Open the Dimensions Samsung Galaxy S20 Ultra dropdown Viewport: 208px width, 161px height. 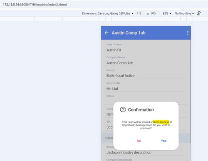tap(108, 13)
